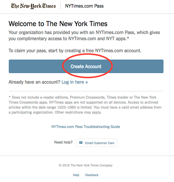The width and height of the screenshot is (174, 182).
Task: Click the 'Welcome to The New York Times' heading
Action: [x=58, y=24]
